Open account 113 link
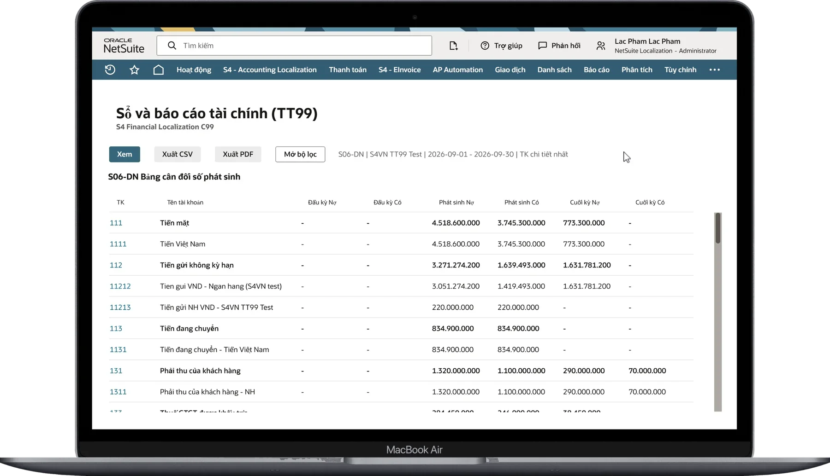Screen dimensions: 830x476 coord(116,329)
